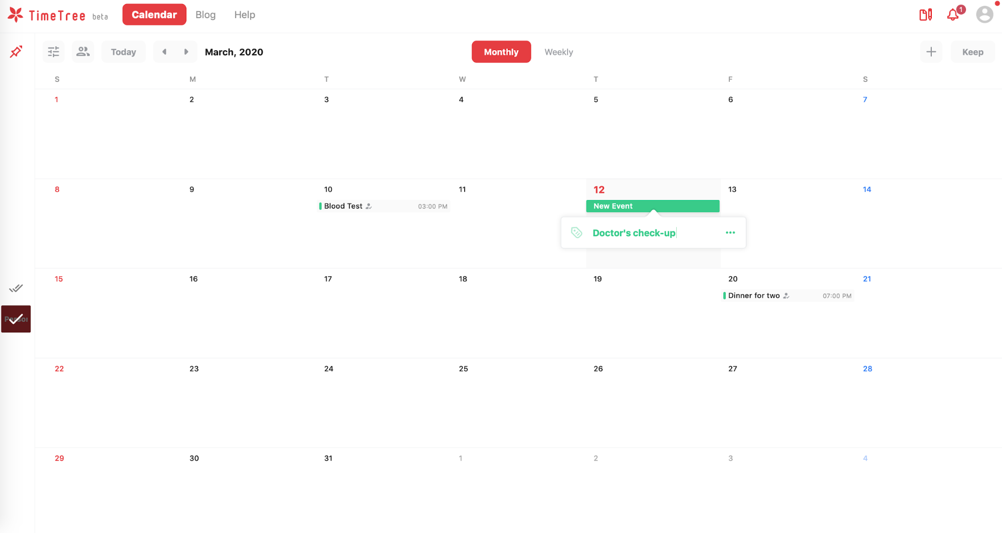Click the plus icon to add event

click(x=931, y=52)
